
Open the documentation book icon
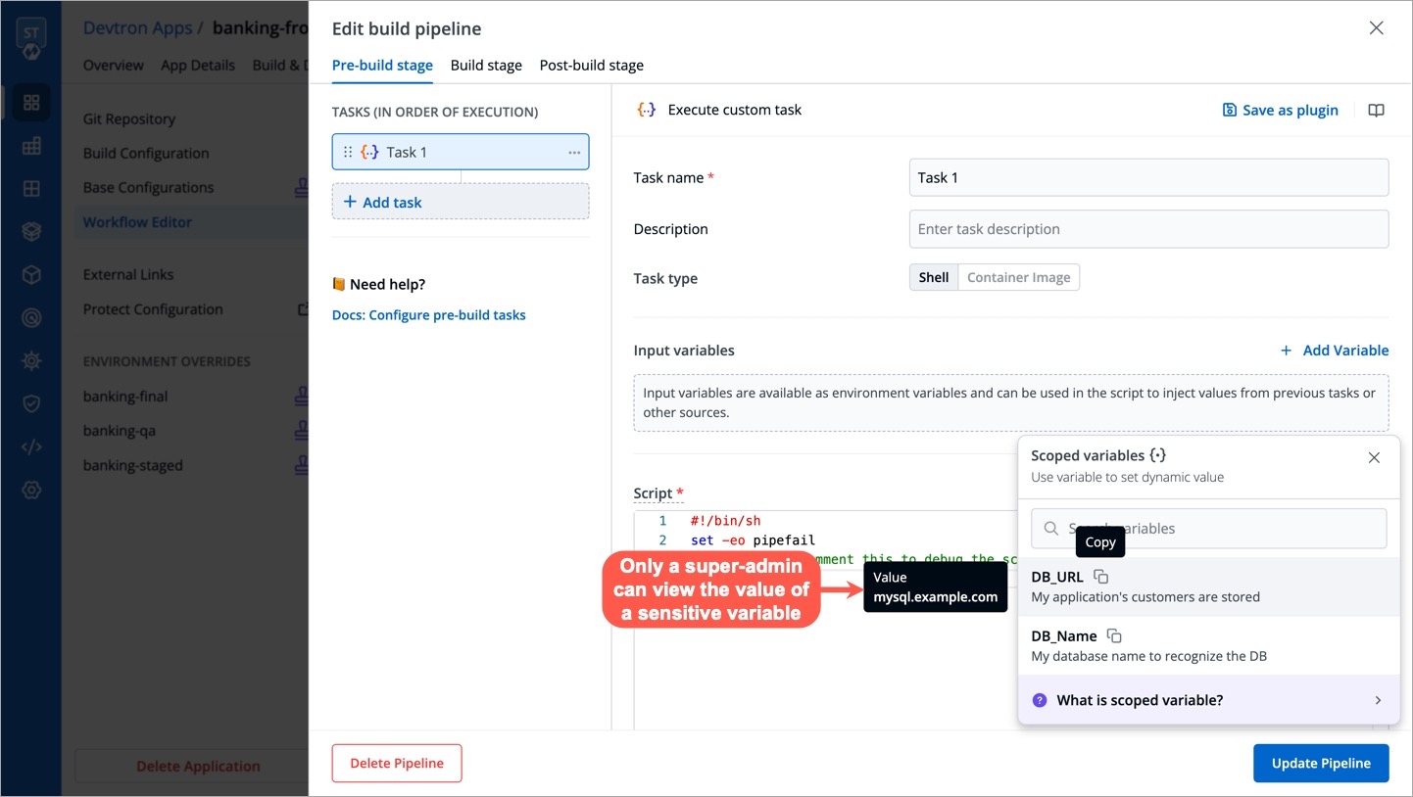pyautogui.click(x=1376, y=110)
